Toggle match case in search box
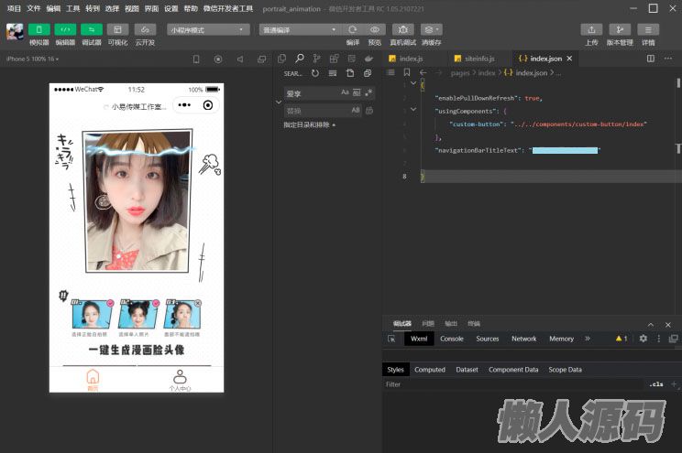This screenshot has height=453, width=682. click(x=346, y=92)
